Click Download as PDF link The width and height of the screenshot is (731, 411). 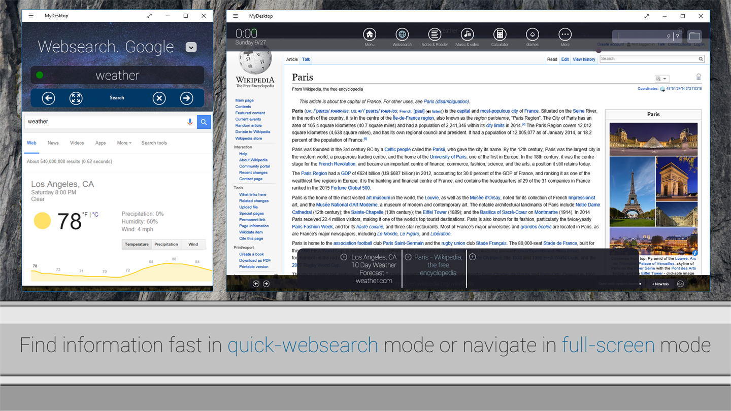255,260
